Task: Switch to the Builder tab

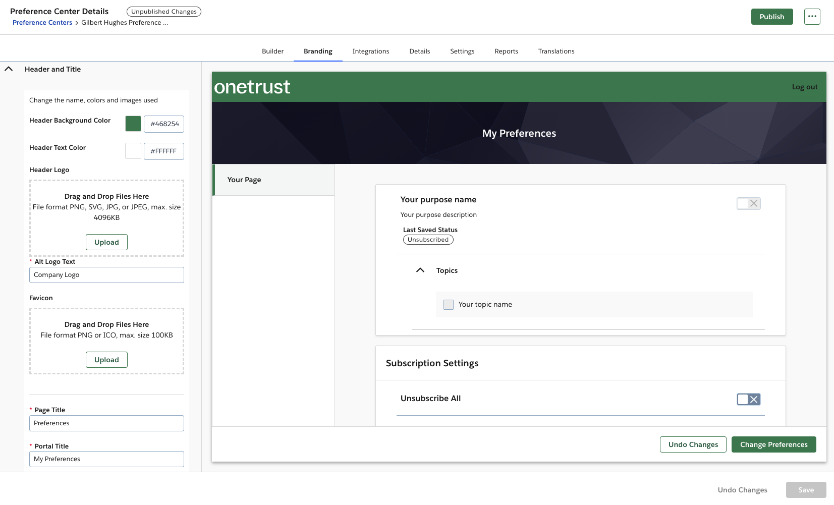Action: 272,51
